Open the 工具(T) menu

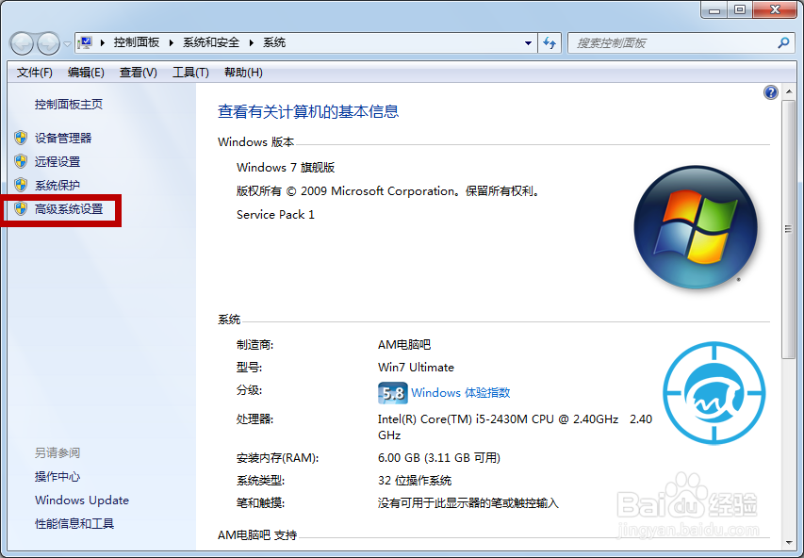point(190,73)
